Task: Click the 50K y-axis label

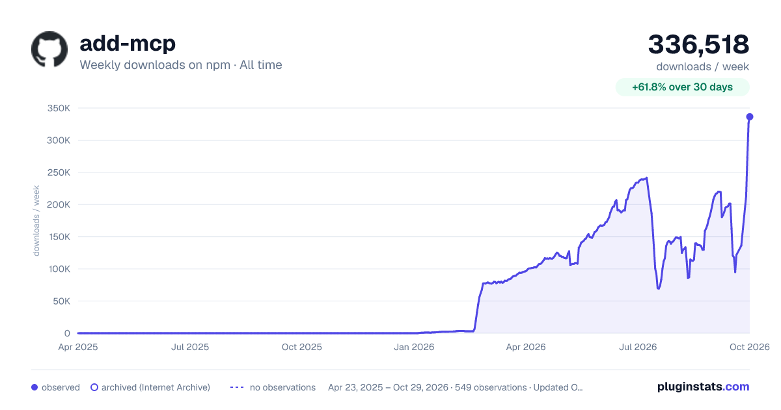Action: point(61,301)
